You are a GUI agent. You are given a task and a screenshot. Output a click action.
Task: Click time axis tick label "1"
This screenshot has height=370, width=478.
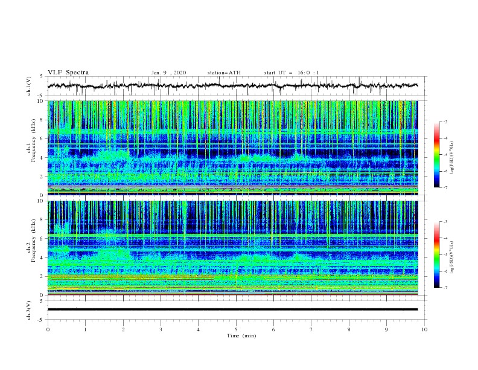click(85, 329)
